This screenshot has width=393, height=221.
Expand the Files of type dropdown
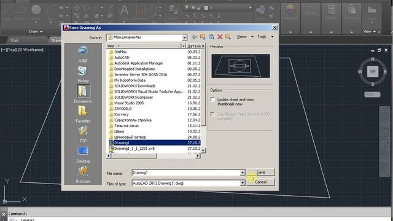(243, 183)
